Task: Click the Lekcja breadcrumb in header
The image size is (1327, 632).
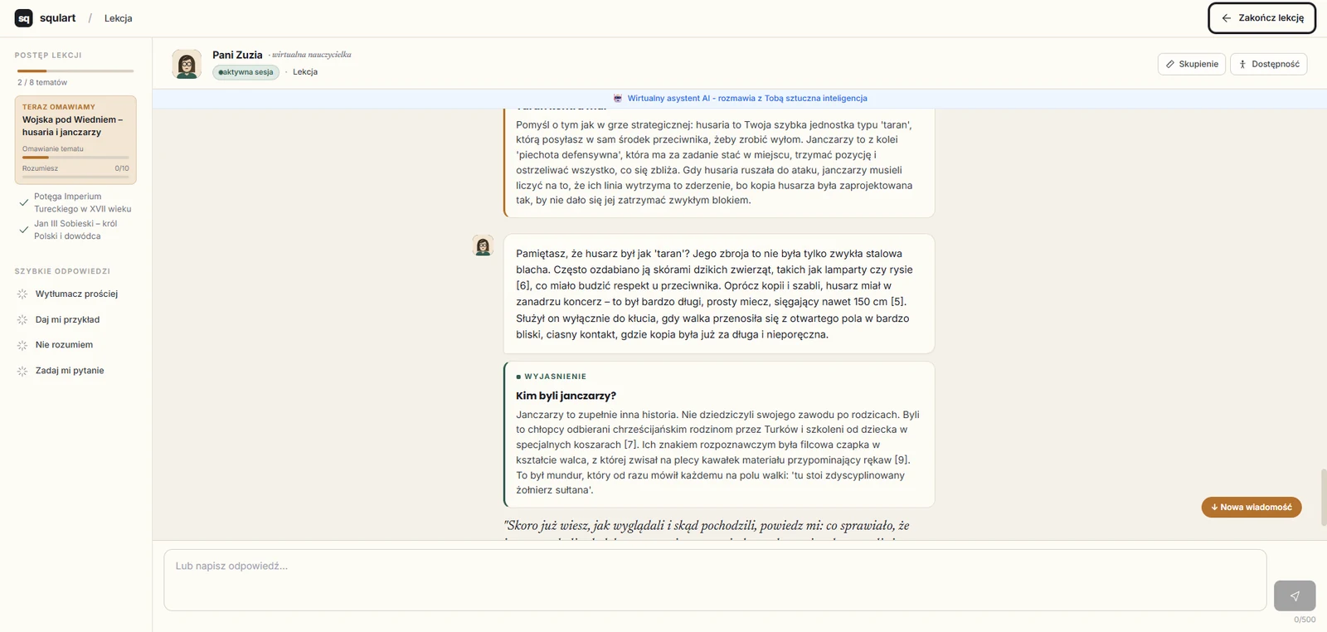Action: (x=119, y=18)
